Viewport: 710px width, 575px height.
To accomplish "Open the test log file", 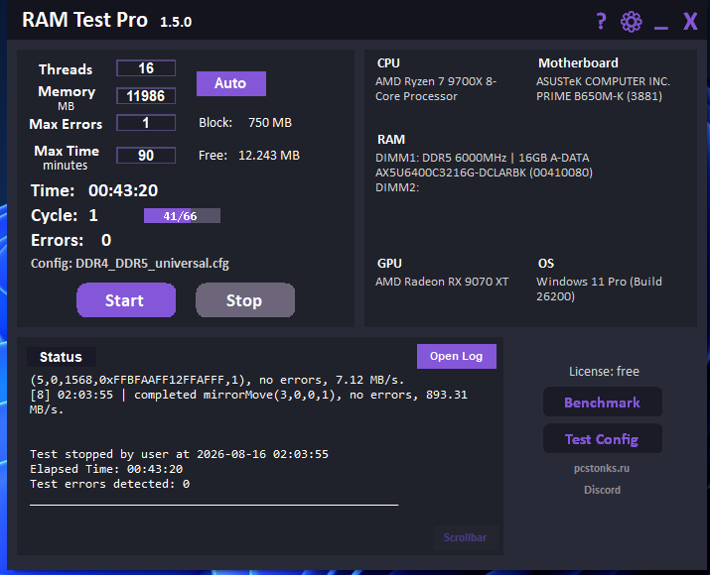I will coord(457,356).
